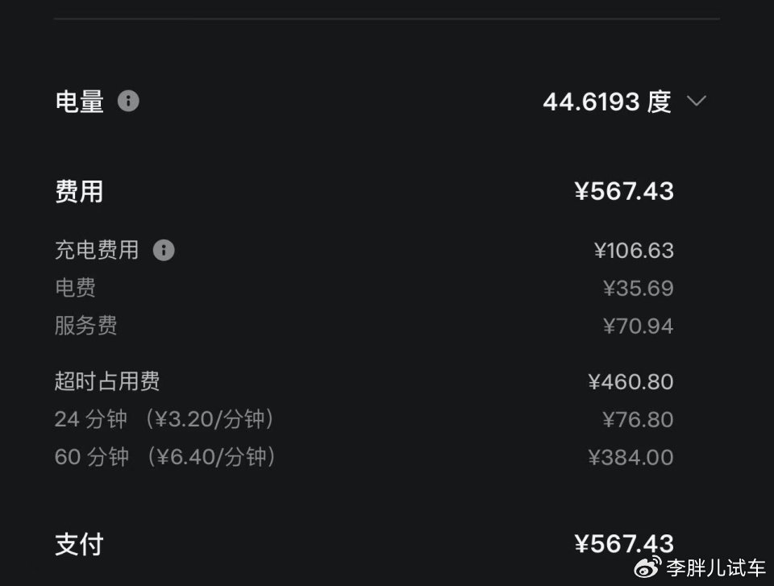Click the 服务费 line item
774x586 pixels.
click(x=85, y=326)
